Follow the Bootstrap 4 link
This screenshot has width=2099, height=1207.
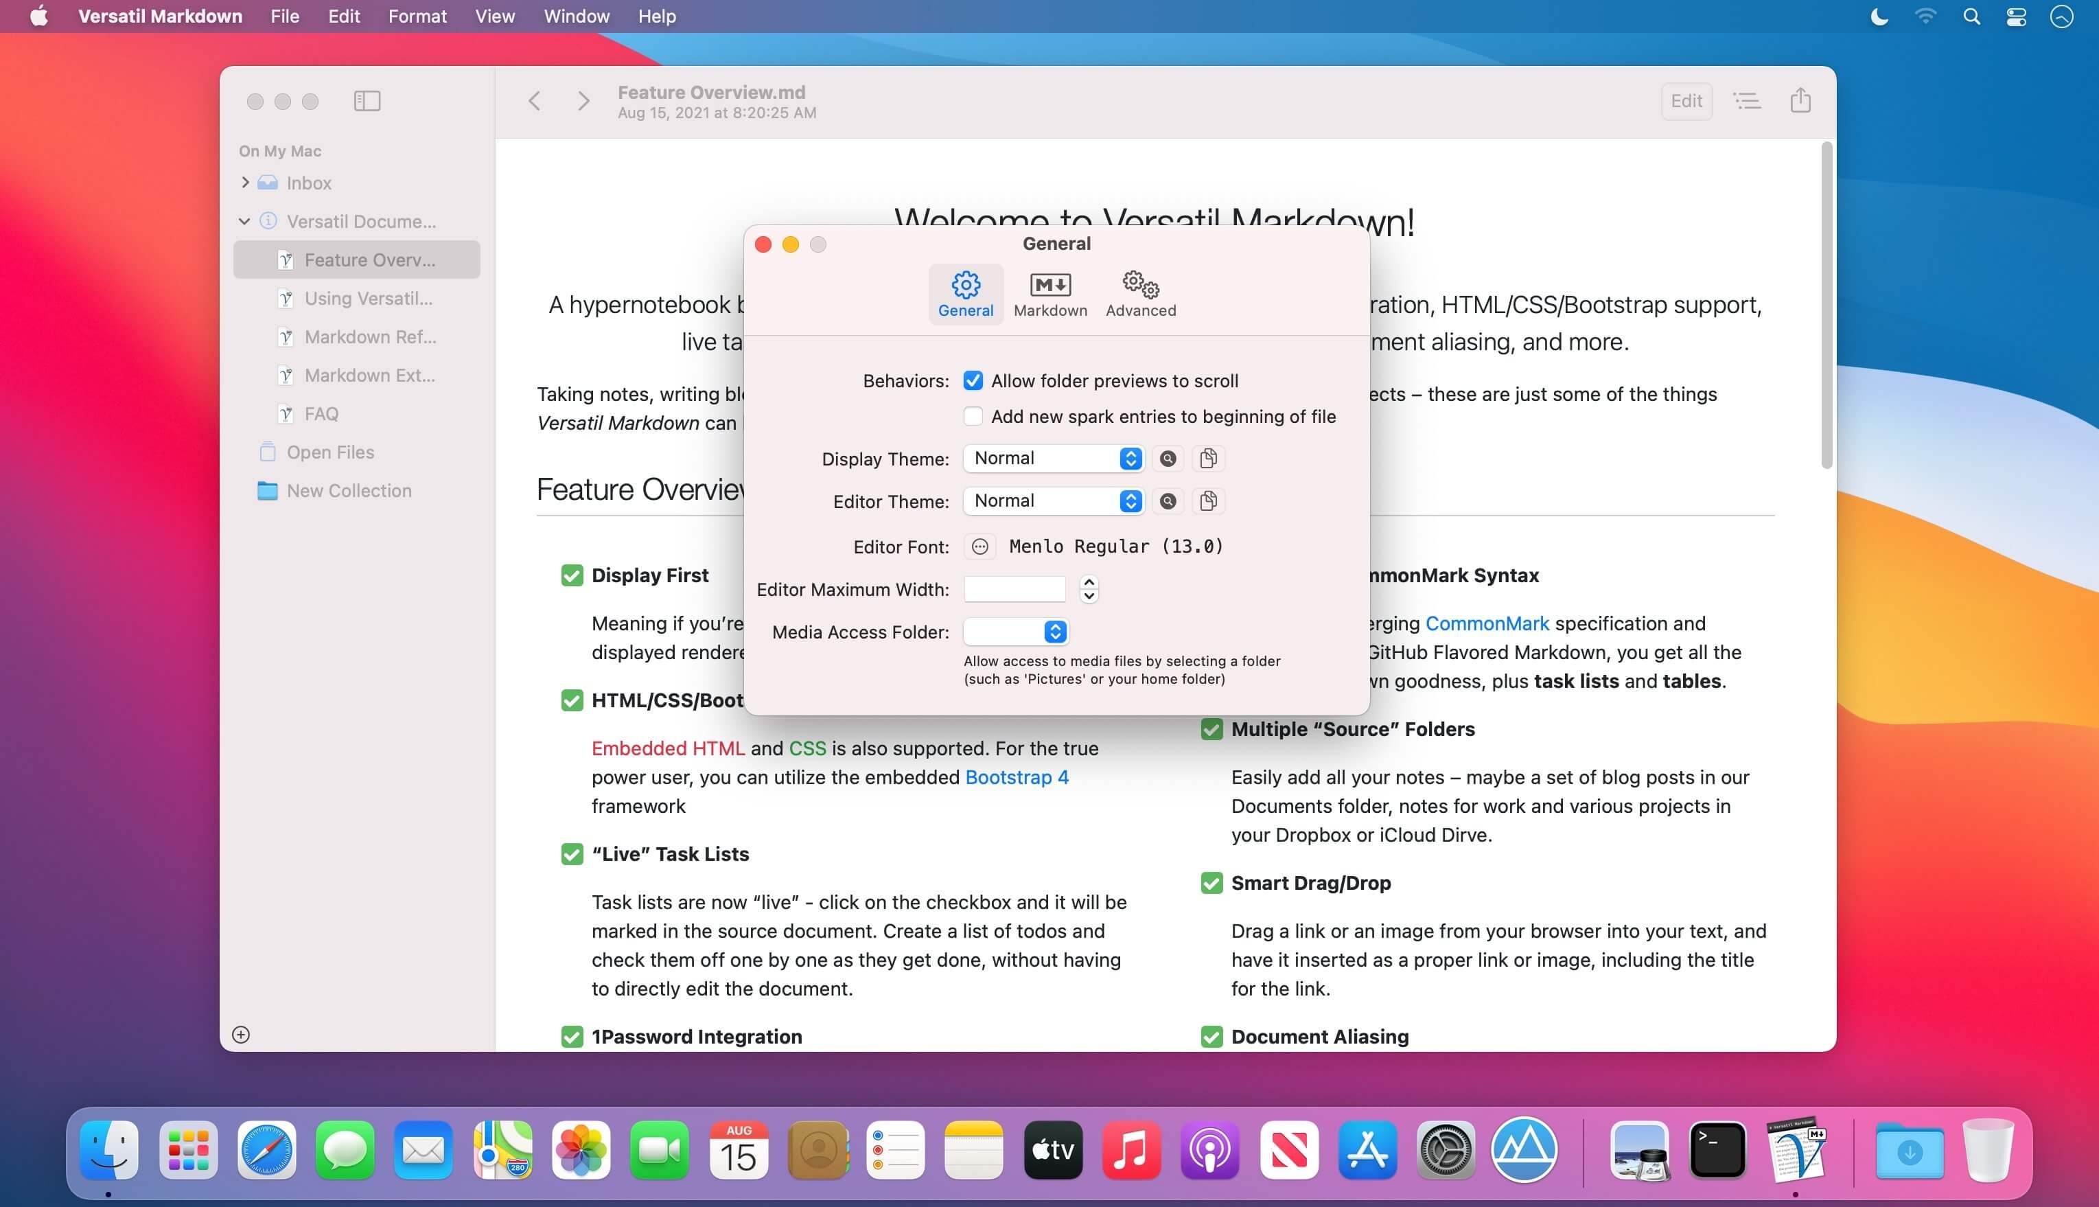pos(1017,777)
